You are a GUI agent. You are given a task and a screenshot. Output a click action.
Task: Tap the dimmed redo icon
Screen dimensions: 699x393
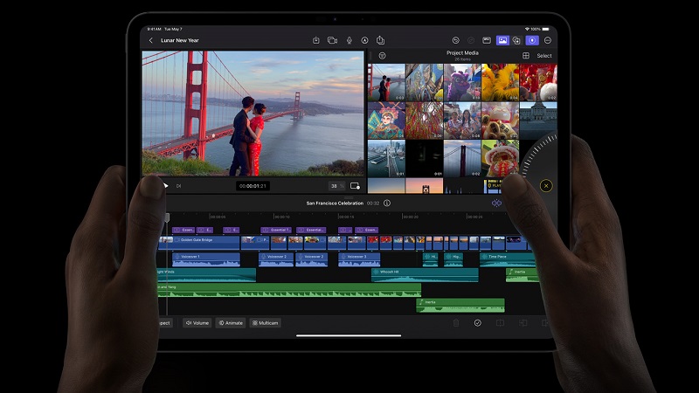click(471, 40)
